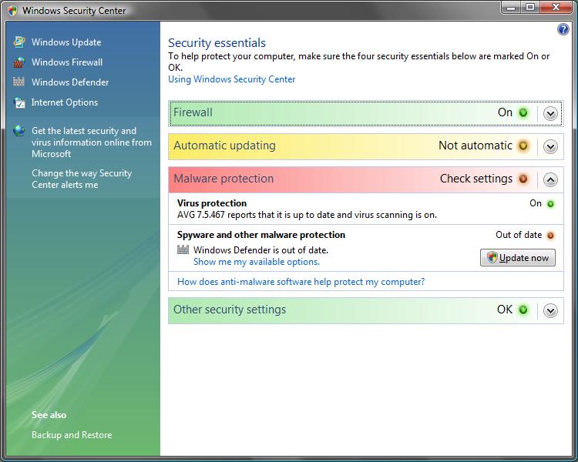Click the Windows Update sidebar icon
This screenshot has width=578, height=462.
coord(18,42)
